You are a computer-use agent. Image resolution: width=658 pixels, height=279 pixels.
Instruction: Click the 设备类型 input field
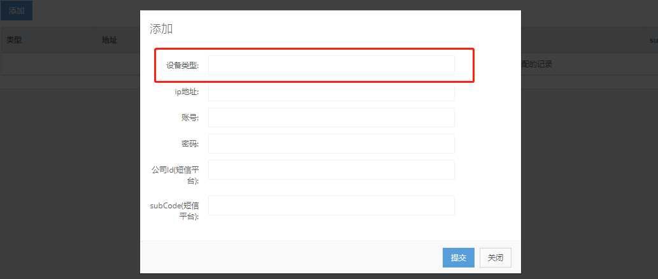coord(331,66)
